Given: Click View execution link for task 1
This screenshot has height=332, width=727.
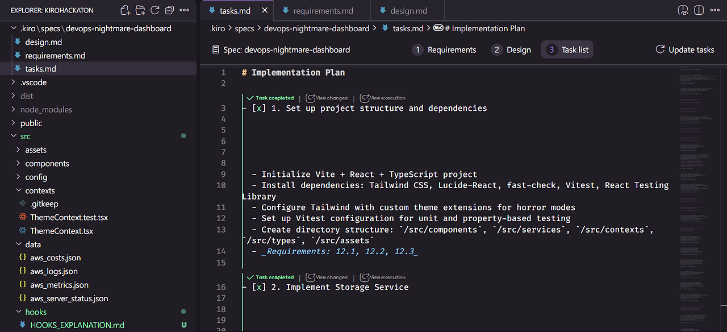Looking at the screenshot, I should click(388, 98).
